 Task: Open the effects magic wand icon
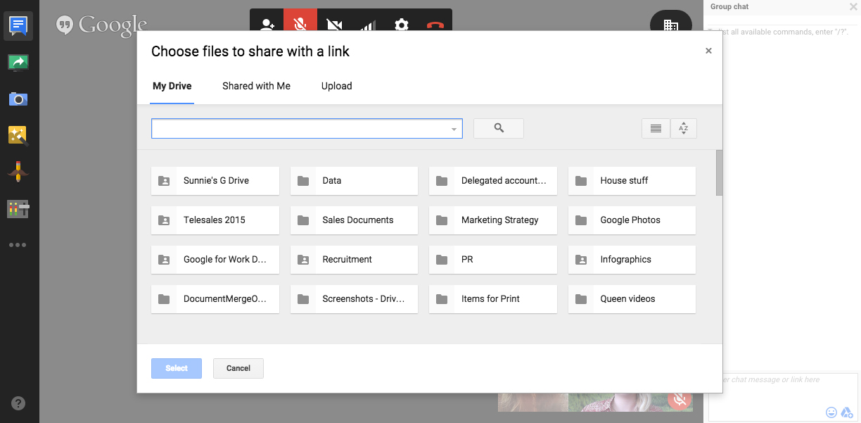[x=18, y=135]
